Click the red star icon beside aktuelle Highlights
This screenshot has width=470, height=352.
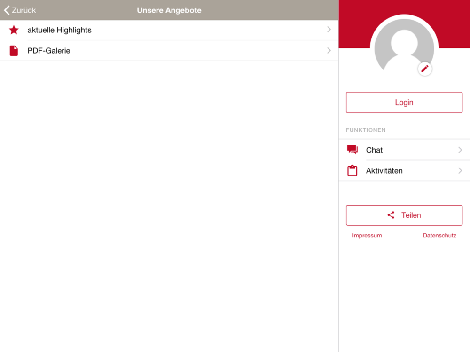[14, 30]
